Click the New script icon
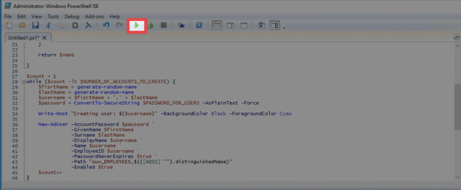Screen dimensions: 461x190 click(x=9, y=26)
